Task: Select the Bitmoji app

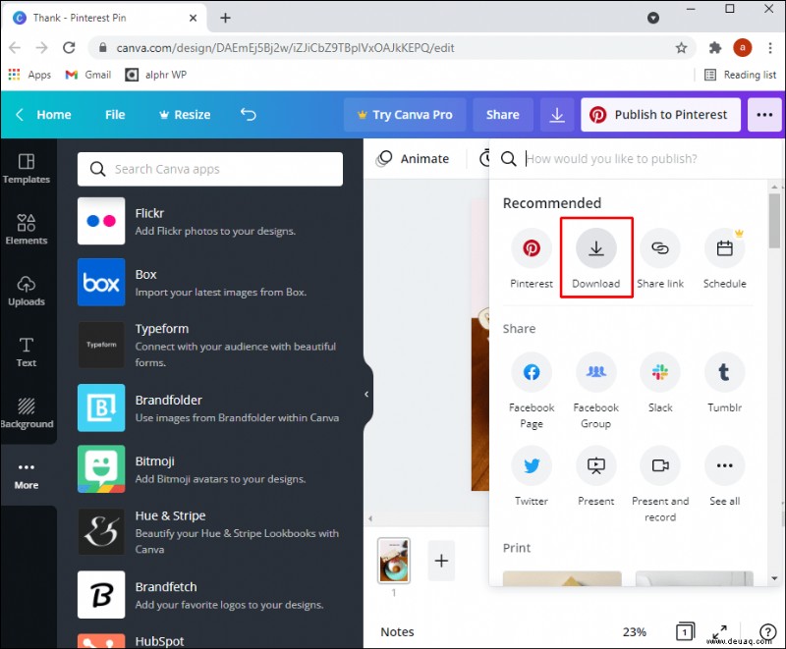Action: pyautogui.click(x=209, y=468)
